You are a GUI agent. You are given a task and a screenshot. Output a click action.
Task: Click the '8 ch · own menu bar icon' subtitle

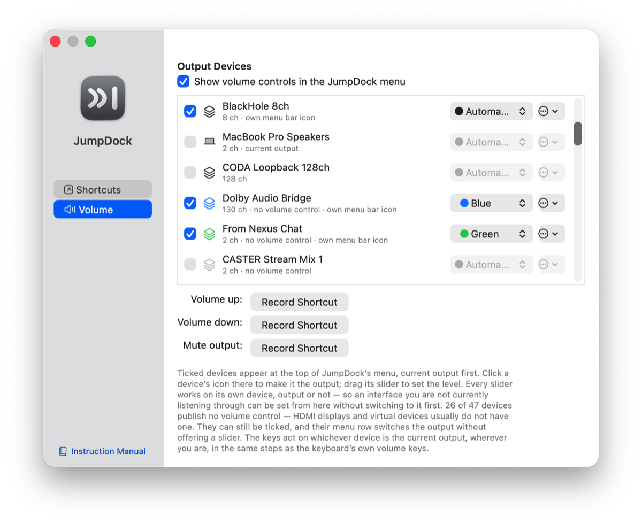(x=269, y=118)
